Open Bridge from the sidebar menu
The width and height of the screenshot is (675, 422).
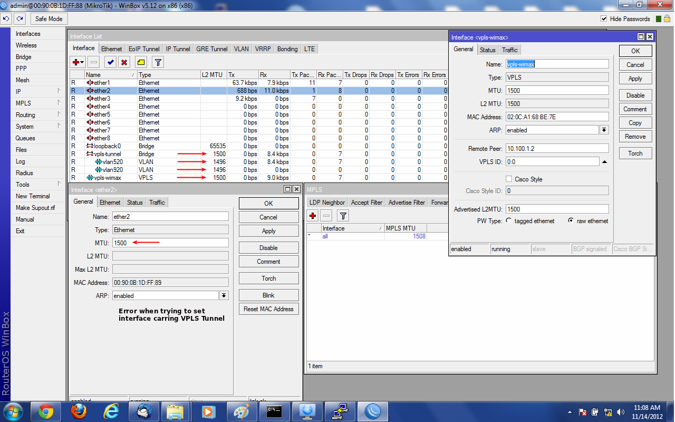(x=24, y=57)
